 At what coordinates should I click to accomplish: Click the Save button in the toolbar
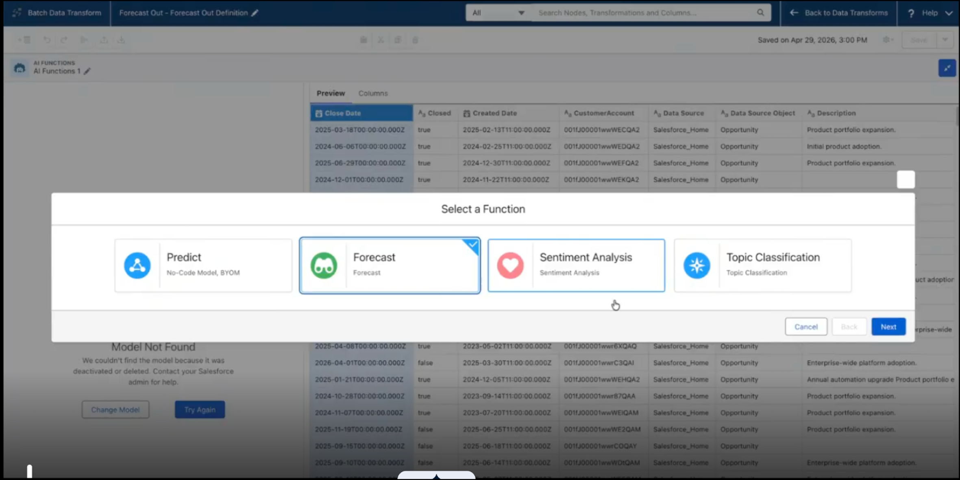pos(919,40)
